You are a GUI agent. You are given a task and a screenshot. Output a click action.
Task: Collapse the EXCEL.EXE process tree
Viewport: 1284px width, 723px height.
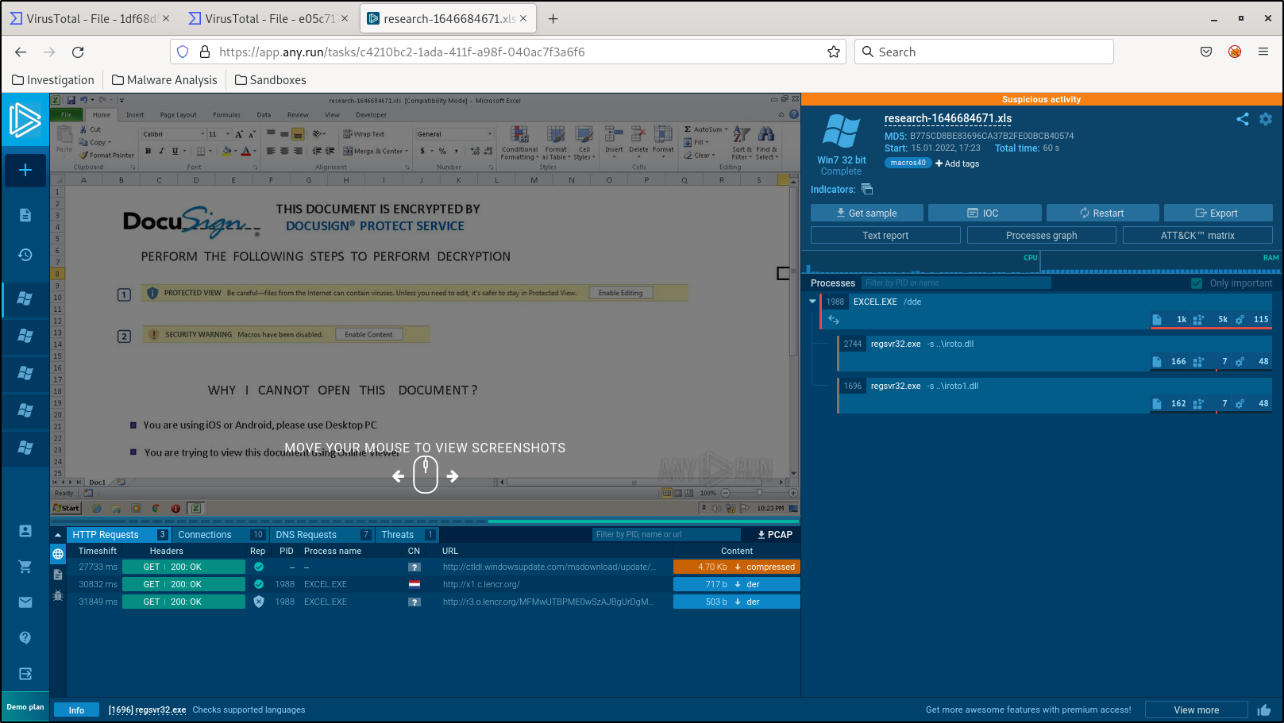pyautogui.click(x=812, y=302)
